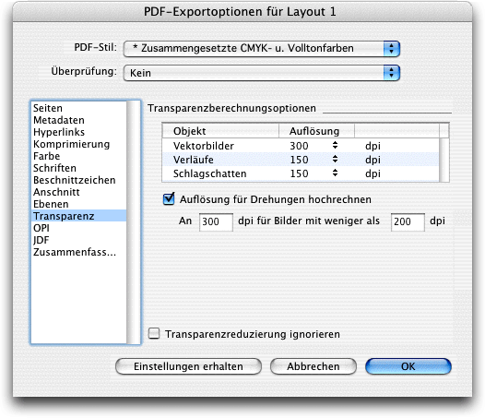Image resolution: width=485 pixels, height=418 pixels.
Task: Click the 300 resolution value for Vektorbilder
Action: click(299, 146)
